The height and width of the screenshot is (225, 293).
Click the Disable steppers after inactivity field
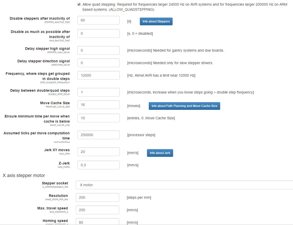coord(98,20)
